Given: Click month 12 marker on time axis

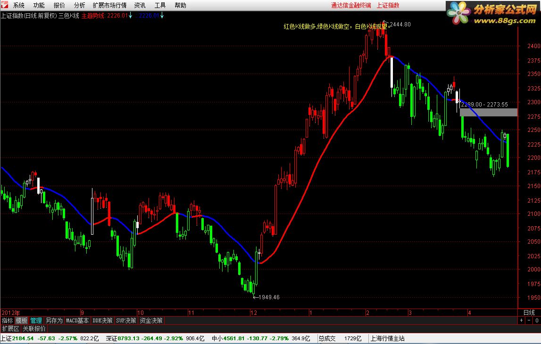Looking at the screenshot, I should point(254,312).
